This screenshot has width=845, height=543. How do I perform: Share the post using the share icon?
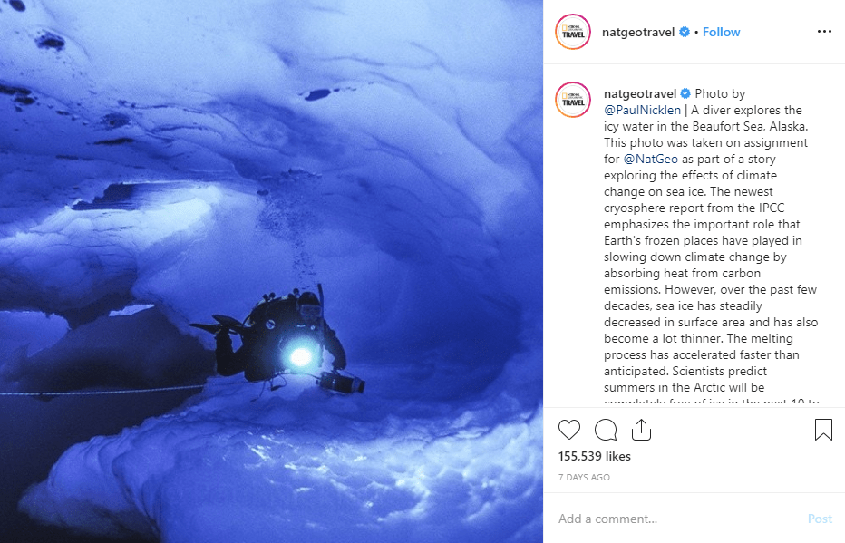point(641,430)
